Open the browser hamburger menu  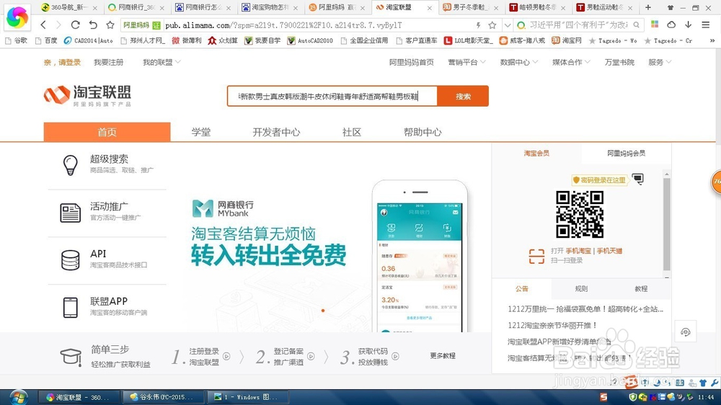pyautogui.click(x=705, y=25)
